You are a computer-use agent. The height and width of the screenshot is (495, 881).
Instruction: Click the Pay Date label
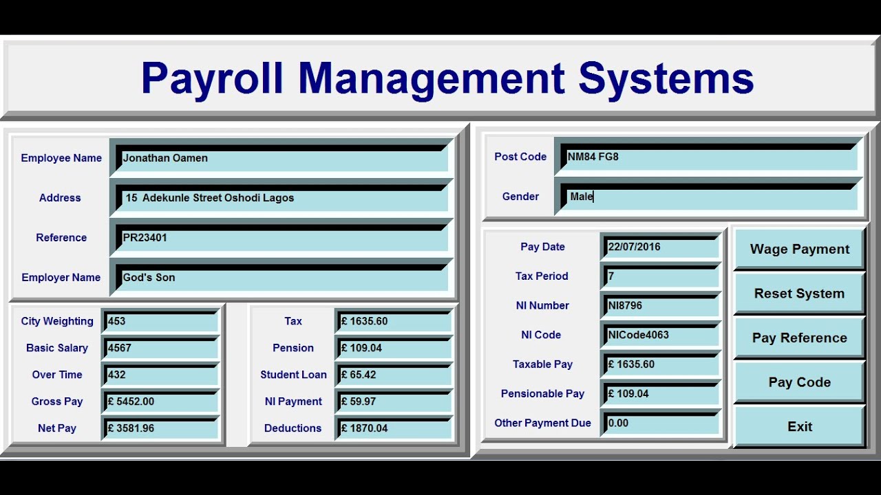coord(542,247)
